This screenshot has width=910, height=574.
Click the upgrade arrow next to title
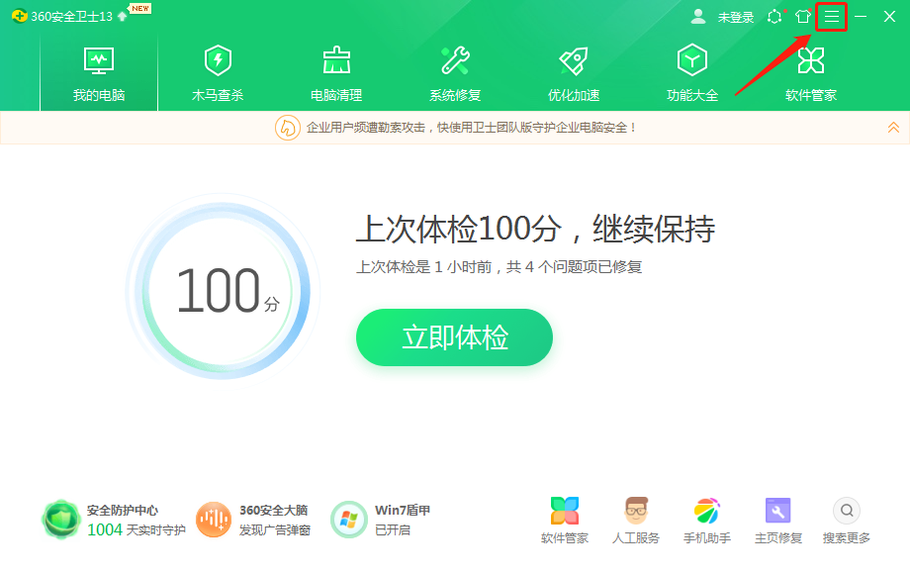[x=122, y=16]
